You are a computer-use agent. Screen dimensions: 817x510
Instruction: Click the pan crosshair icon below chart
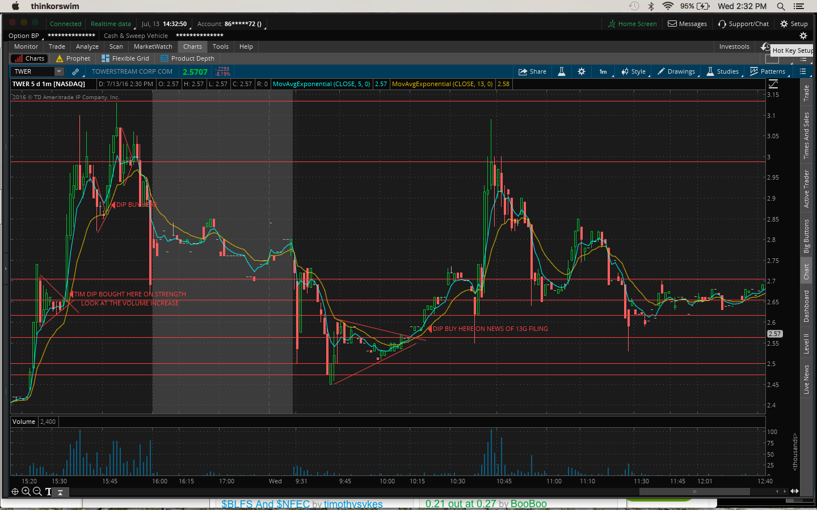pos(15,491)
